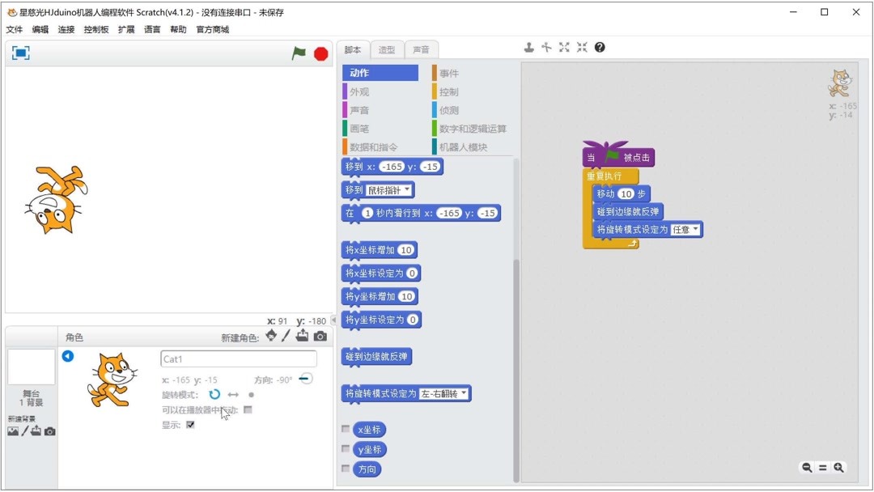The width and height of the screenshot is (874, 492).
Task: Check 可以在播放器中拖动 for Cat1
Action: (248, 409)
